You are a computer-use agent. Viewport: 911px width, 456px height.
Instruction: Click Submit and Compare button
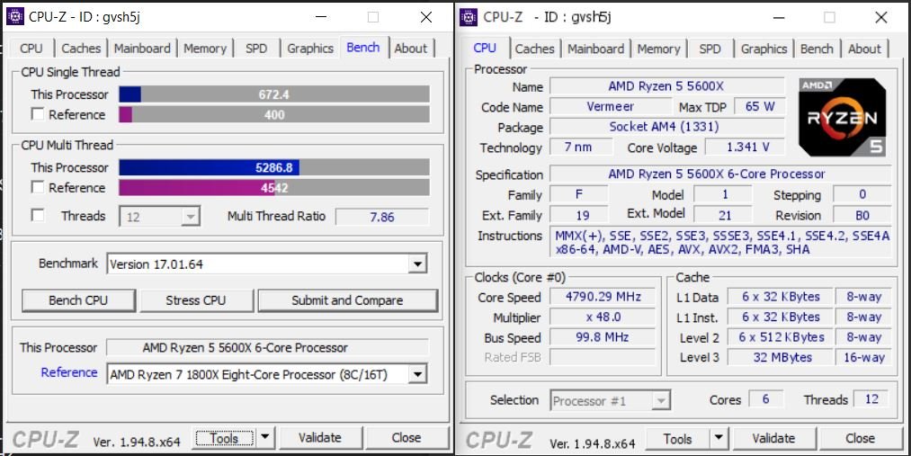click(347, 300)
